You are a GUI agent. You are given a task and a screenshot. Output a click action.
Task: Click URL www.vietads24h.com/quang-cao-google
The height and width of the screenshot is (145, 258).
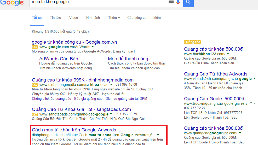(218, 79)
